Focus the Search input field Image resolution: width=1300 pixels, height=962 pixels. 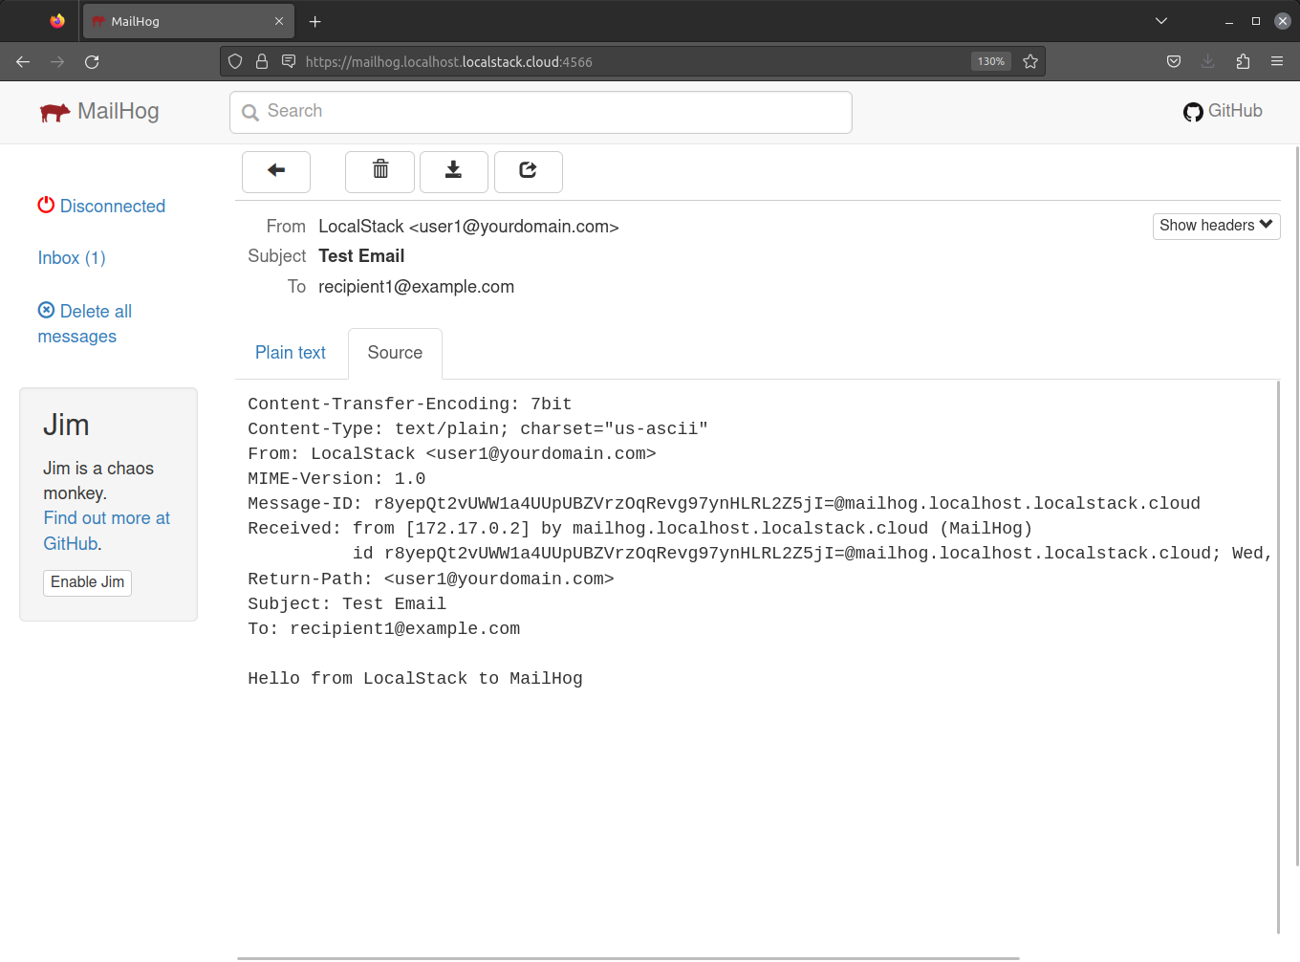pyautogui.click(x=541, y=113)
